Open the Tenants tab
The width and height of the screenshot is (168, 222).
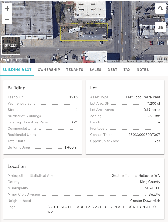pyautogui.click(x=75, y=70)
